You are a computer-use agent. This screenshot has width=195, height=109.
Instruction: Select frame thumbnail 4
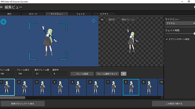pyautogui.click(x=60, y=87)
